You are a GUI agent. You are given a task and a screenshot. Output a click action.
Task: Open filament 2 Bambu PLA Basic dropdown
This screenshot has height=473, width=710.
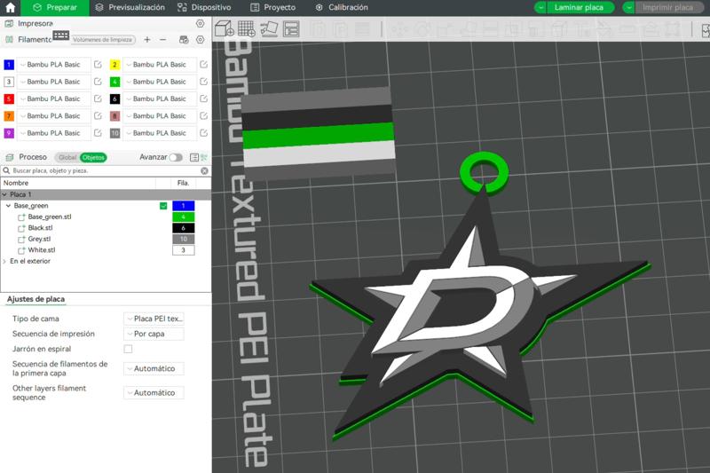(x=160, y=65)
